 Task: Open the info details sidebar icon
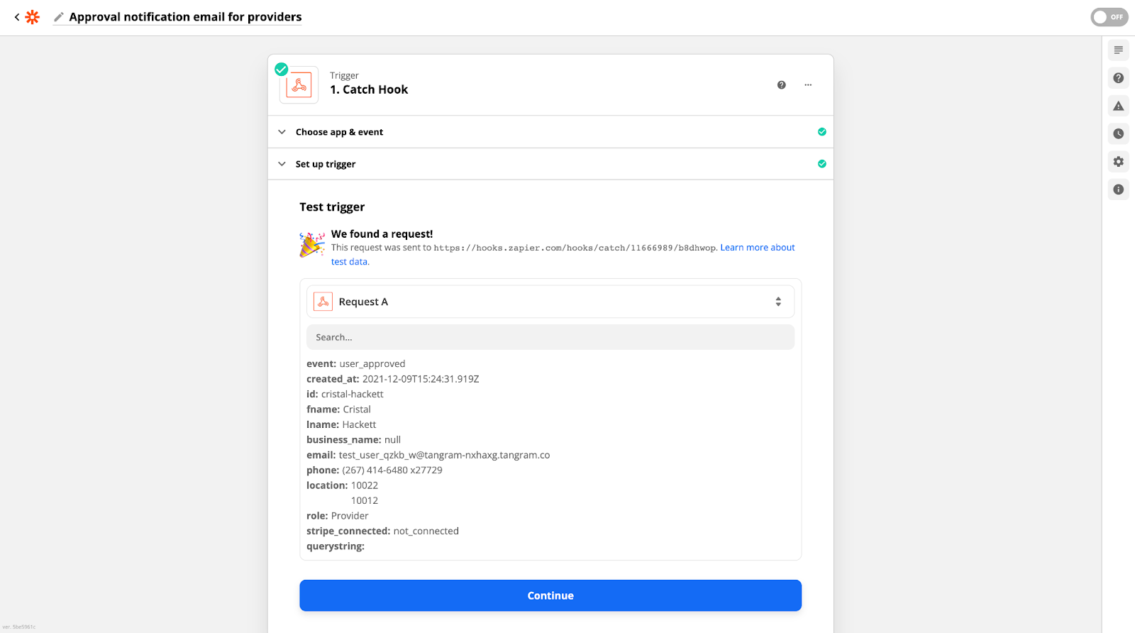click(x=1118, y=189)
